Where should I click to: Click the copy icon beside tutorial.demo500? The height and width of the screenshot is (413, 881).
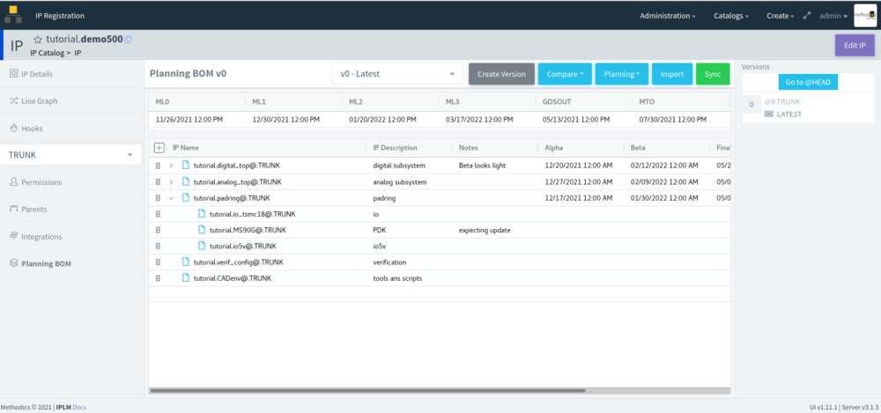129,40
